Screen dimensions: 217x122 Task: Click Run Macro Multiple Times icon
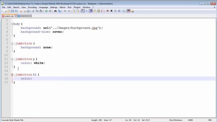tap(119, 11)
